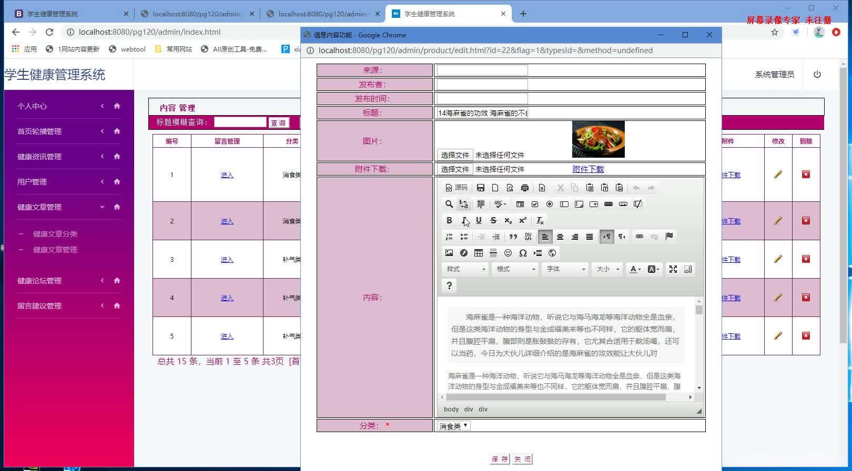
Task: Apply bold formatting
Action: (449, 220)
